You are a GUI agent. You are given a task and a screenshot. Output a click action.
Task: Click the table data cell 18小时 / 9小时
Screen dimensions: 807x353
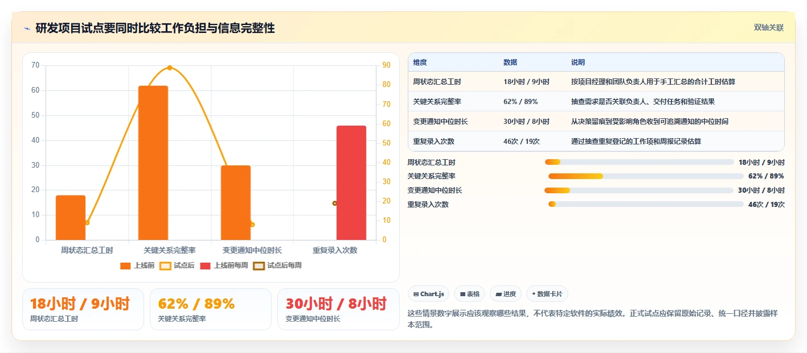coord(526,82)
